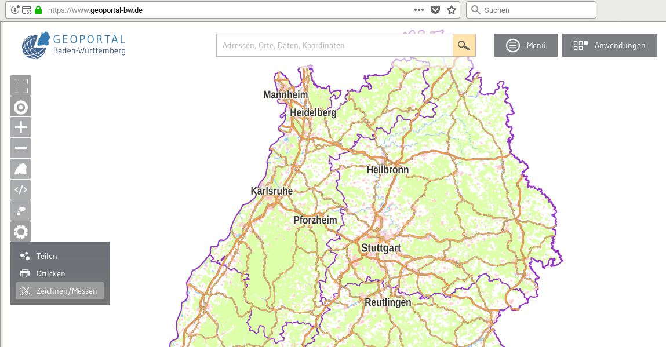The image size is (666, 347).
Task: Bookmark page with the star icon
Action: tap(452, 10)
